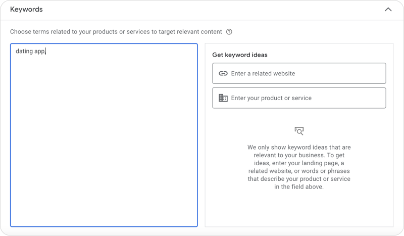Screen dimensions: 404x236
Task: Click the empty area of keywords box bottom
Action: coord(104,201)
